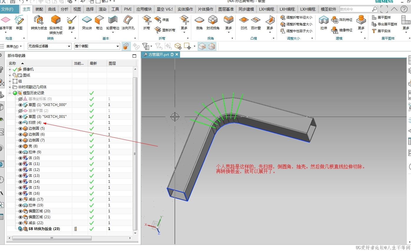
Task: Expand the 组 tree node
Action: coord(10,81)
